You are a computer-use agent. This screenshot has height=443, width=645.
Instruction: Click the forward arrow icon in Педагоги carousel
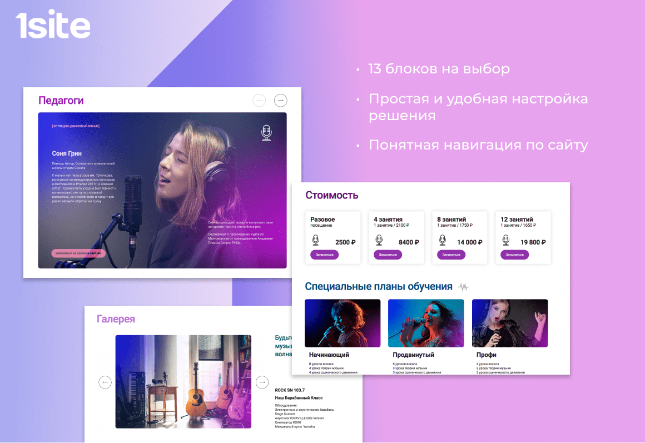click(280, 100)
